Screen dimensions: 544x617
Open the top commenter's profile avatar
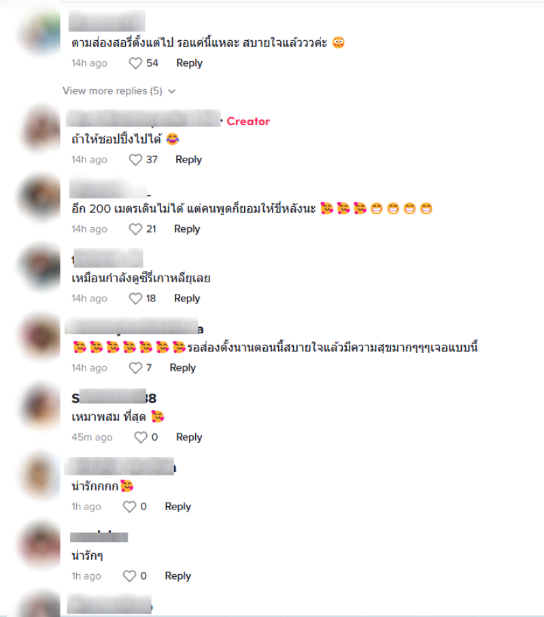[x=41, y=33]
